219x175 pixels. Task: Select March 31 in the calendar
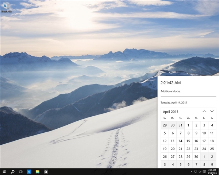(180, 125)
